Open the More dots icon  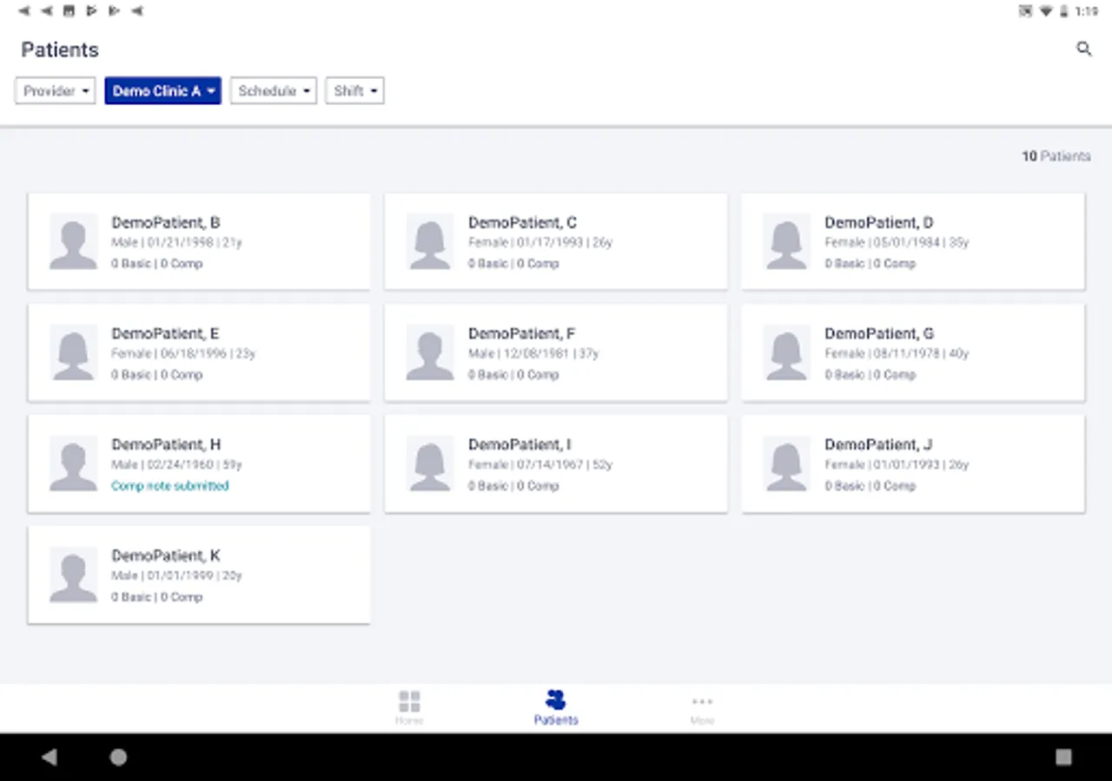coord(702,701)
